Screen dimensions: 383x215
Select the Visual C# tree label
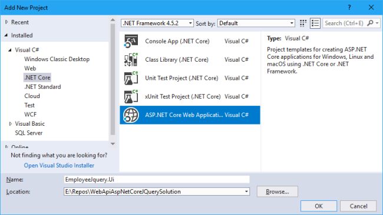pyautogui.click(x=27, y=50)
